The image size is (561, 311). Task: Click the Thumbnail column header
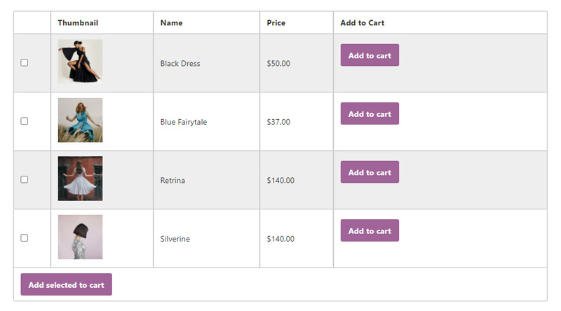click(x=78, y=23)
